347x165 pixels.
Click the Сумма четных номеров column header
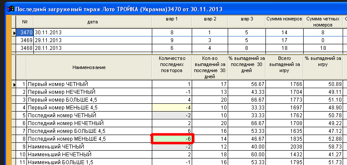tap(323, 22)
